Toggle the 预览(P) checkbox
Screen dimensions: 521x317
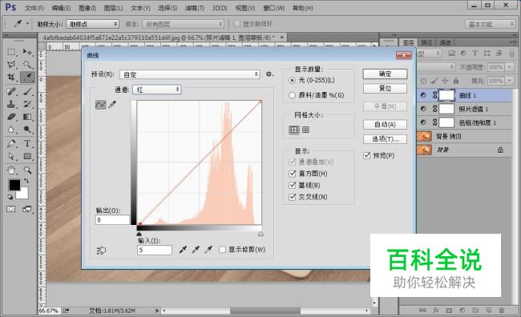click(367, 155)
